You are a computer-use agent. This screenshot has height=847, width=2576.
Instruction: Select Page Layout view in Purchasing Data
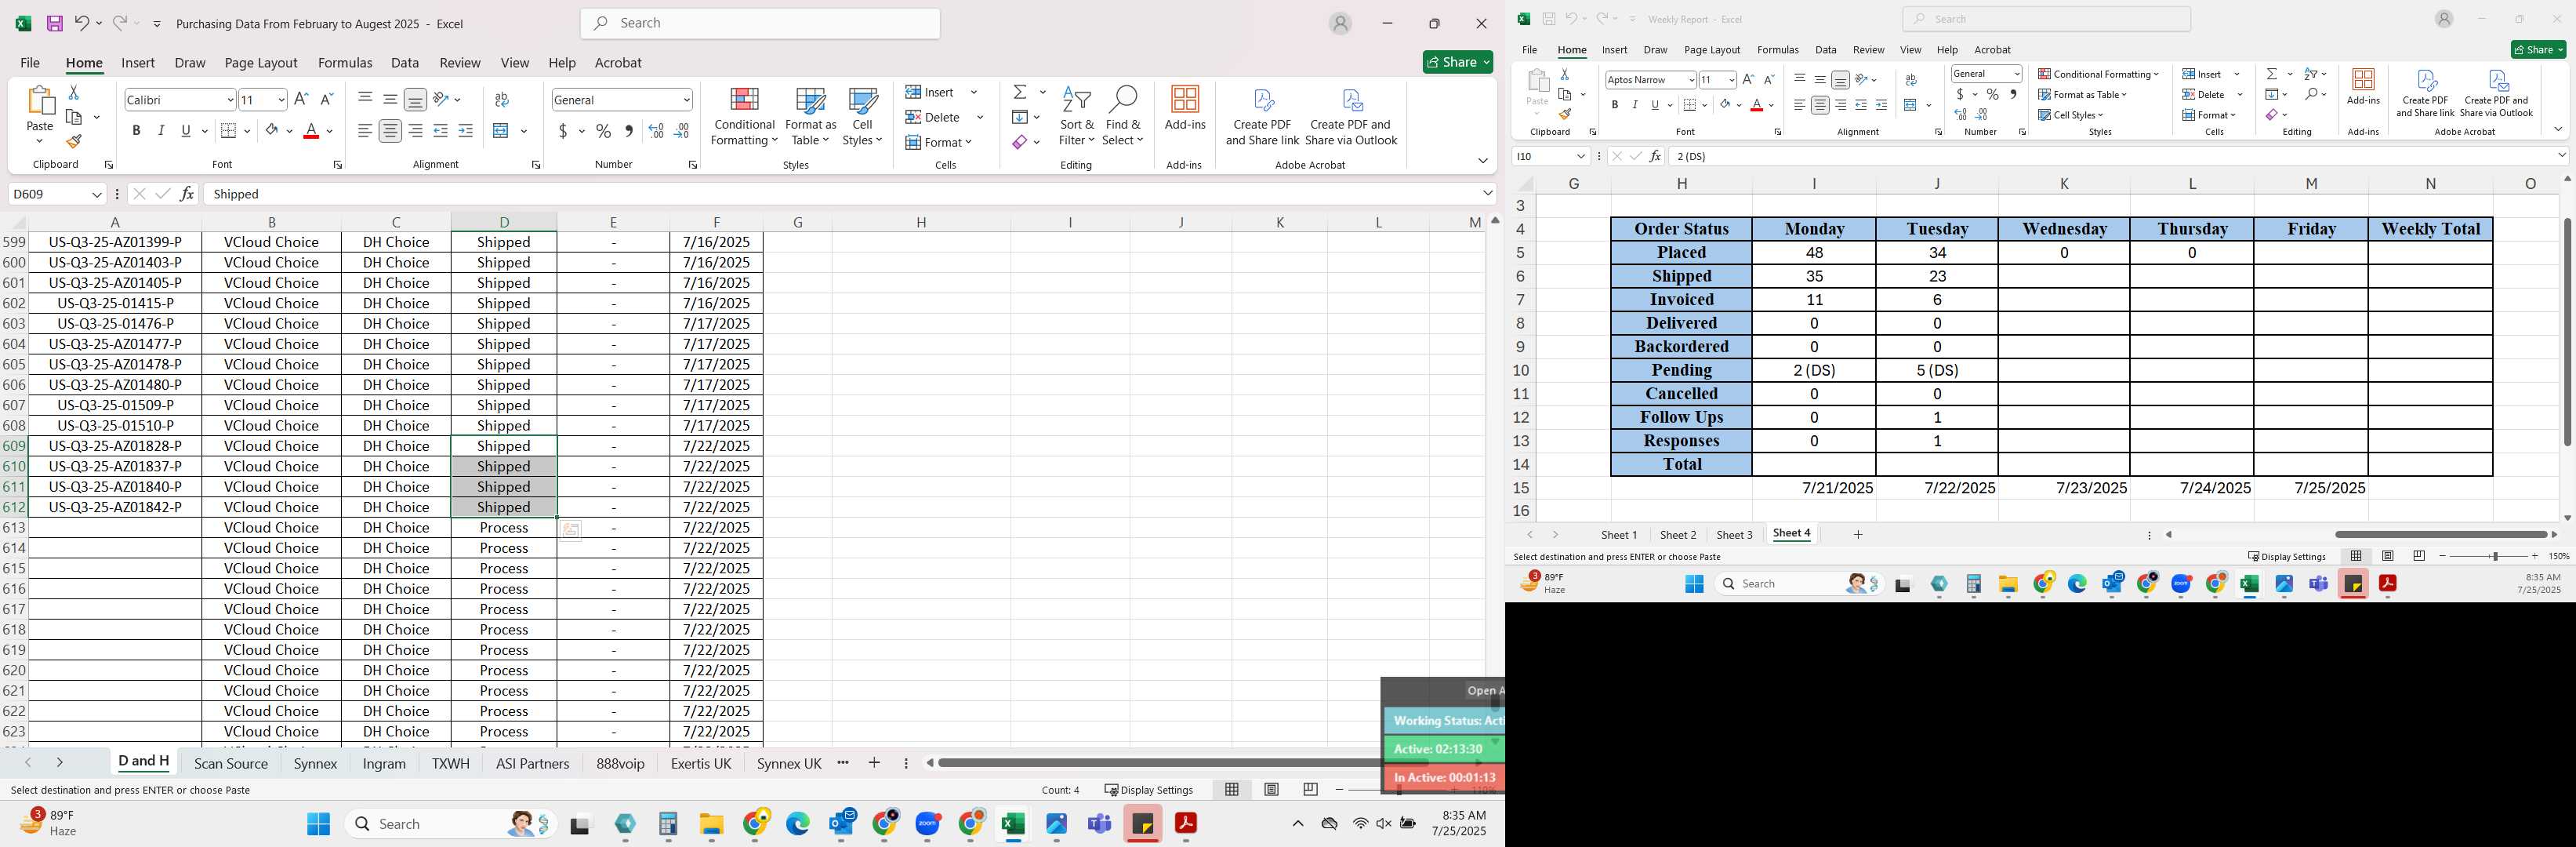1271,790
